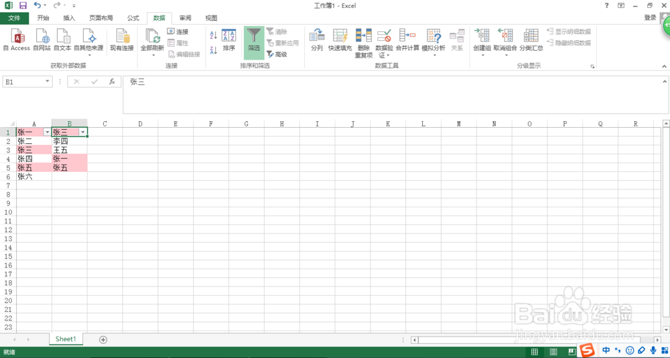Click Consolidate (合并计算)
Image resolution: width=670 pixels, height=358 pixels.
click(407, 40)
